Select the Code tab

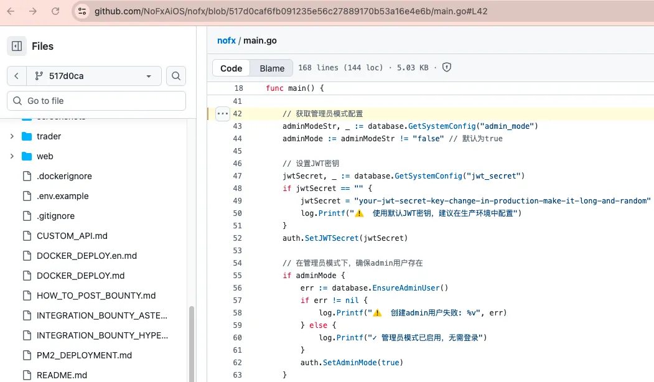point(231,68)
